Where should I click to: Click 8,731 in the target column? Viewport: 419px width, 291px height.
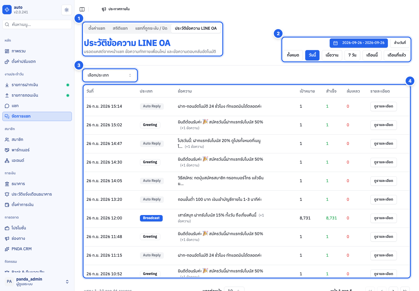[x=305, y=218]
